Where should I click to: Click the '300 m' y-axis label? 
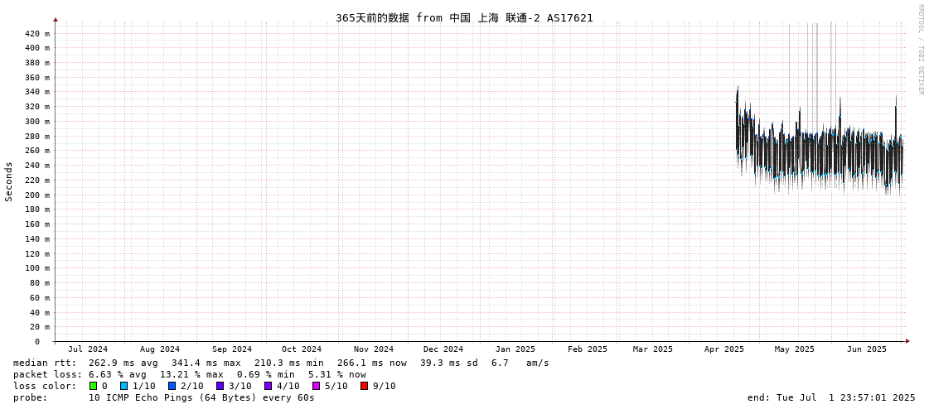(36, 122)
